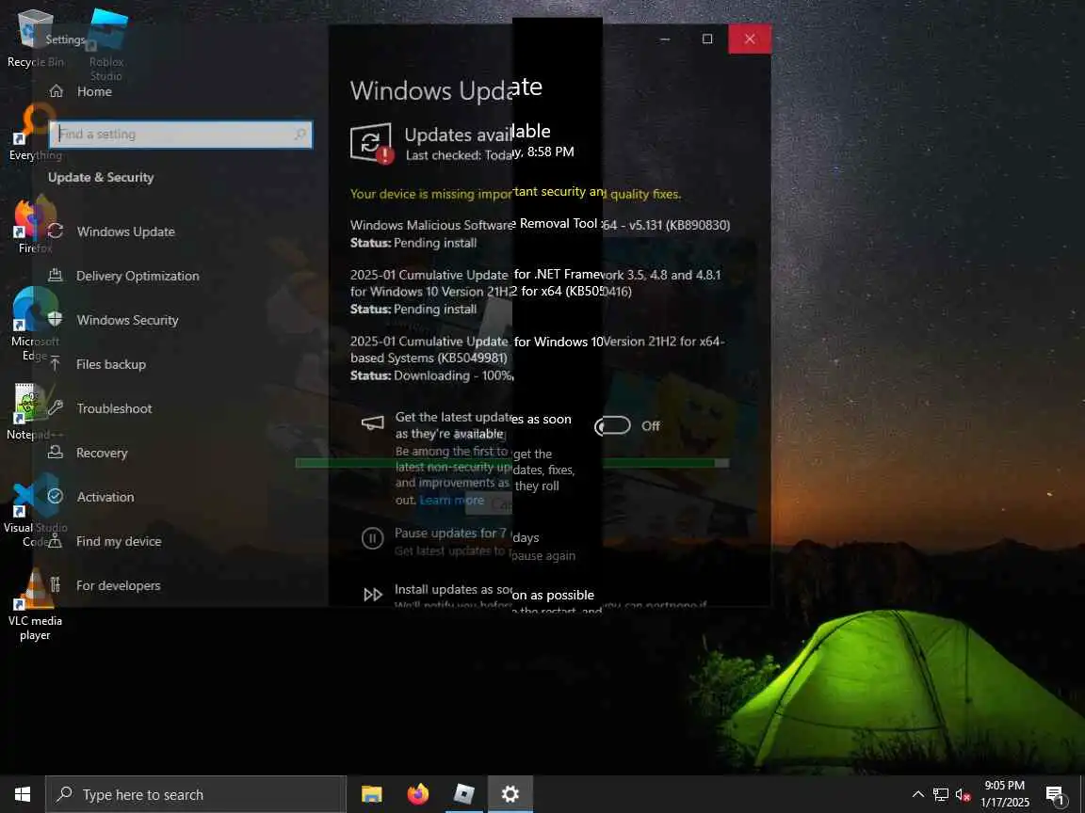Click Install updates as soon as possible
The width and height of the screenshot is (1085, 813).
click(x=494, y=591)
